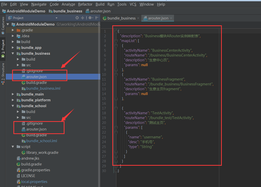Open the Analyze menu
The image size is (261, 187).
pyautogui.click(x=68, y=4)
